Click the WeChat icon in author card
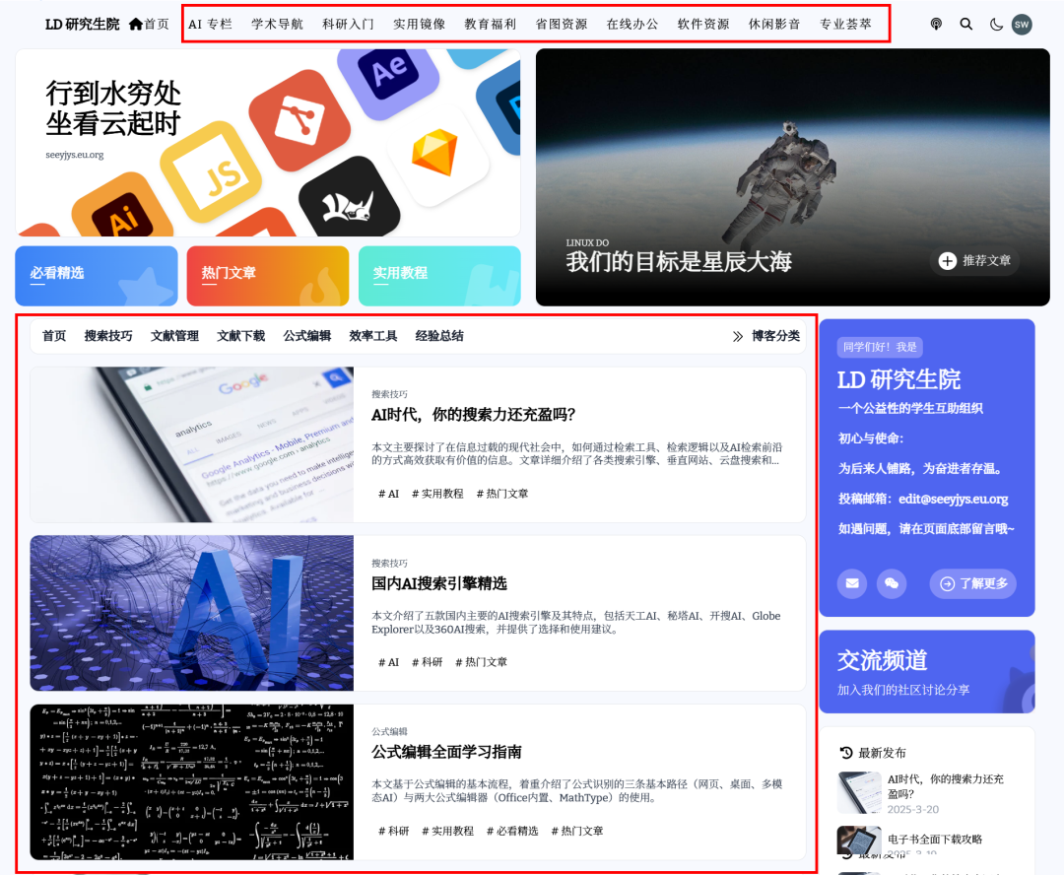 click(x=892, y=583)
